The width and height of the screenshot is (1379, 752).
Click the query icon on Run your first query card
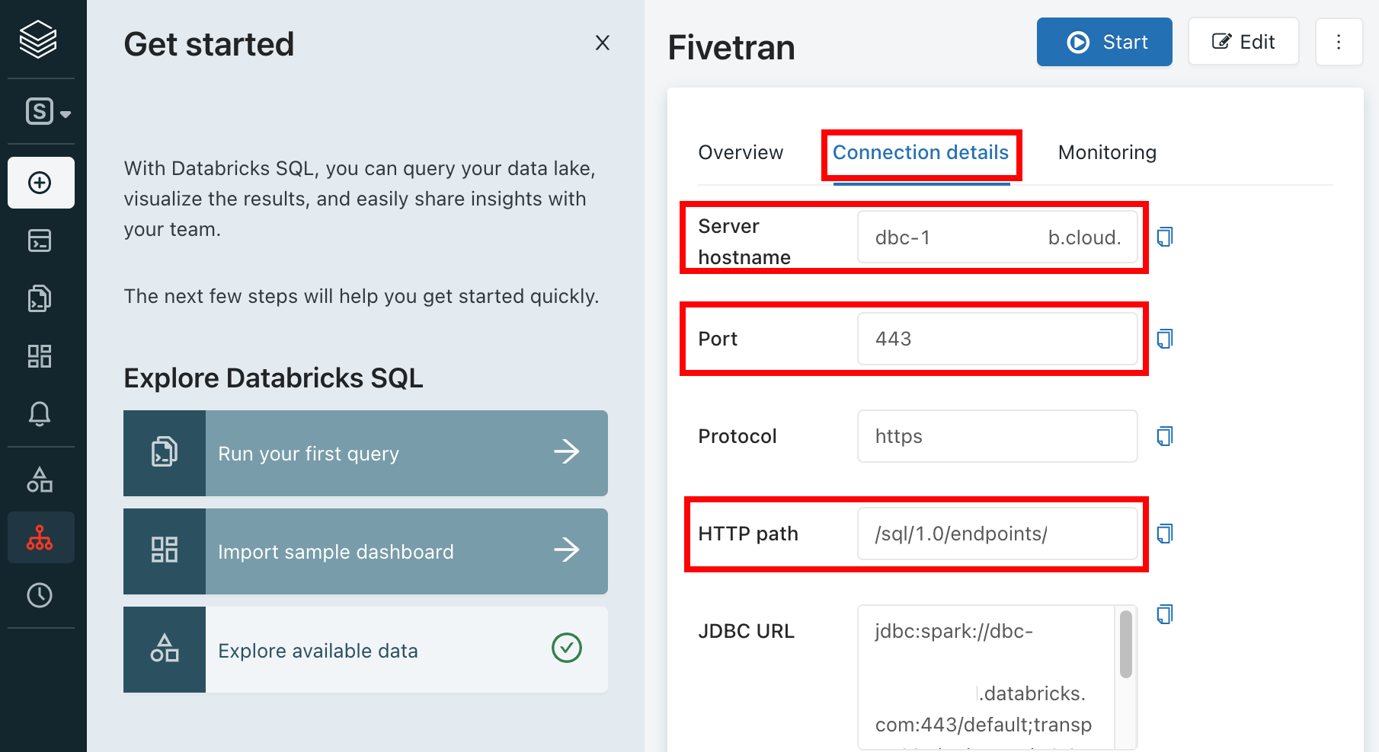click(x=165, y=452)
